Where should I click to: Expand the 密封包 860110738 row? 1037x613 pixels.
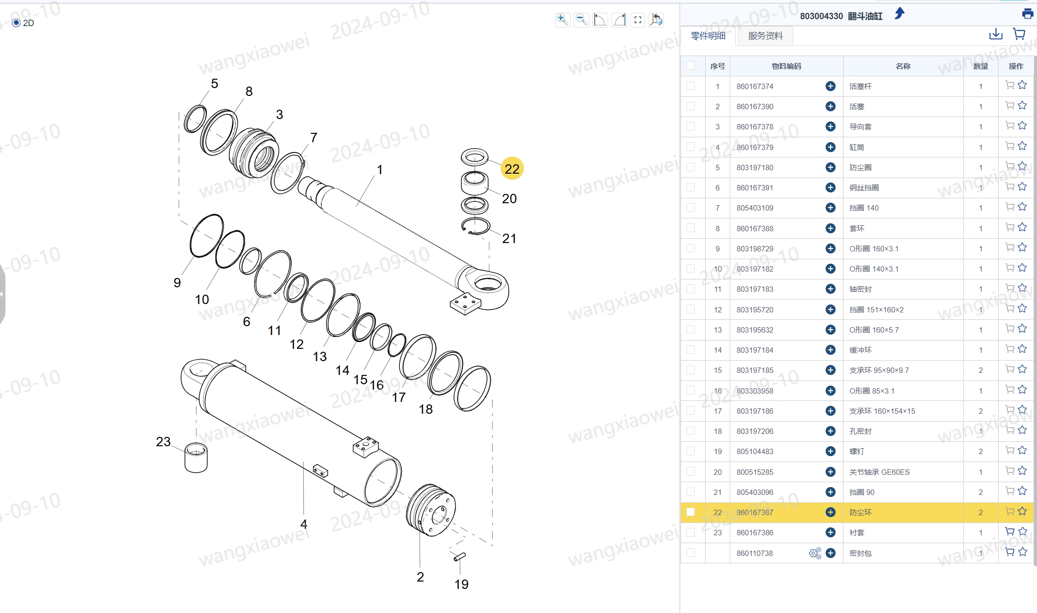(830, 553)
